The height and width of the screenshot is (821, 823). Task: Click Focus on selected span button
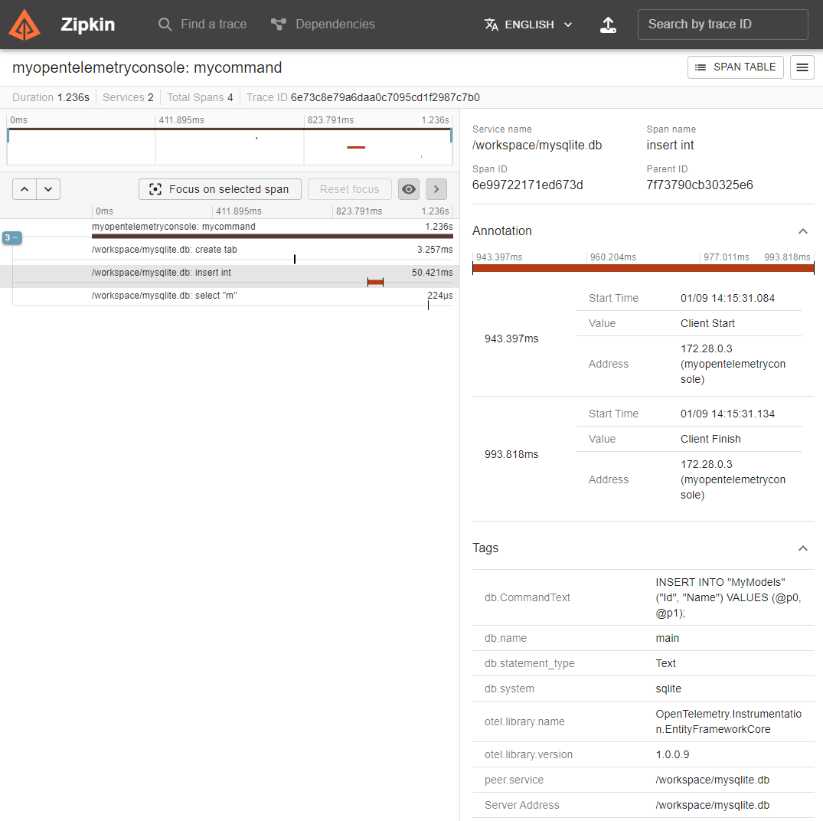pos(220,189)
